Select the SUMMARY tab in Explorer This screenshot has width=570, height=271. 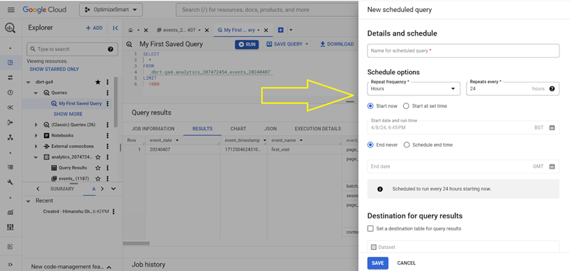click(x=62, y=188)
